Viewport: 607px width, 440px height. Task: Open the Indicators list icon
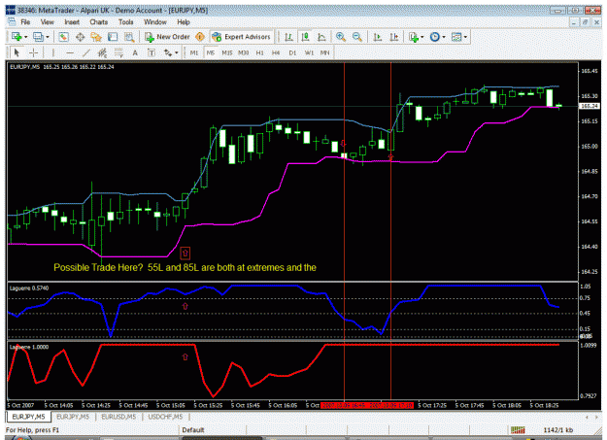pos(414,37)
